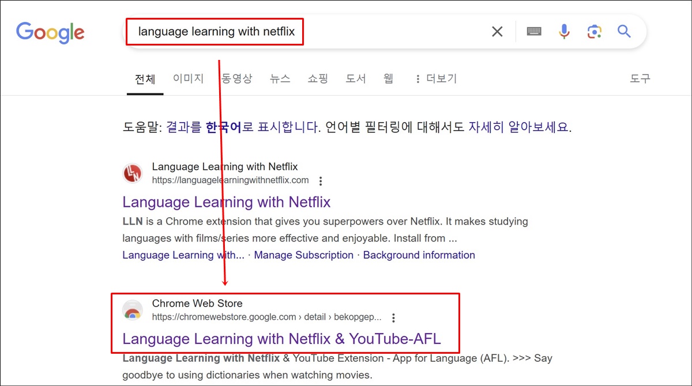Clear the search box with the X icon

(497, 32)
